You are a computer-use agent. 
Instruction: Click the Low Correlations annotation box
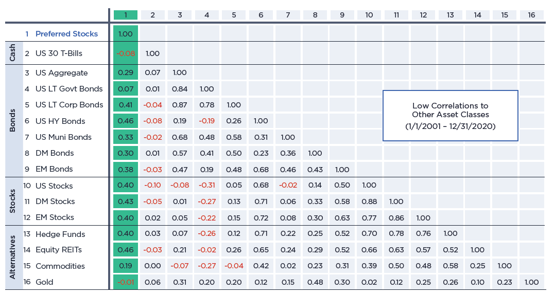pos(450,116)
